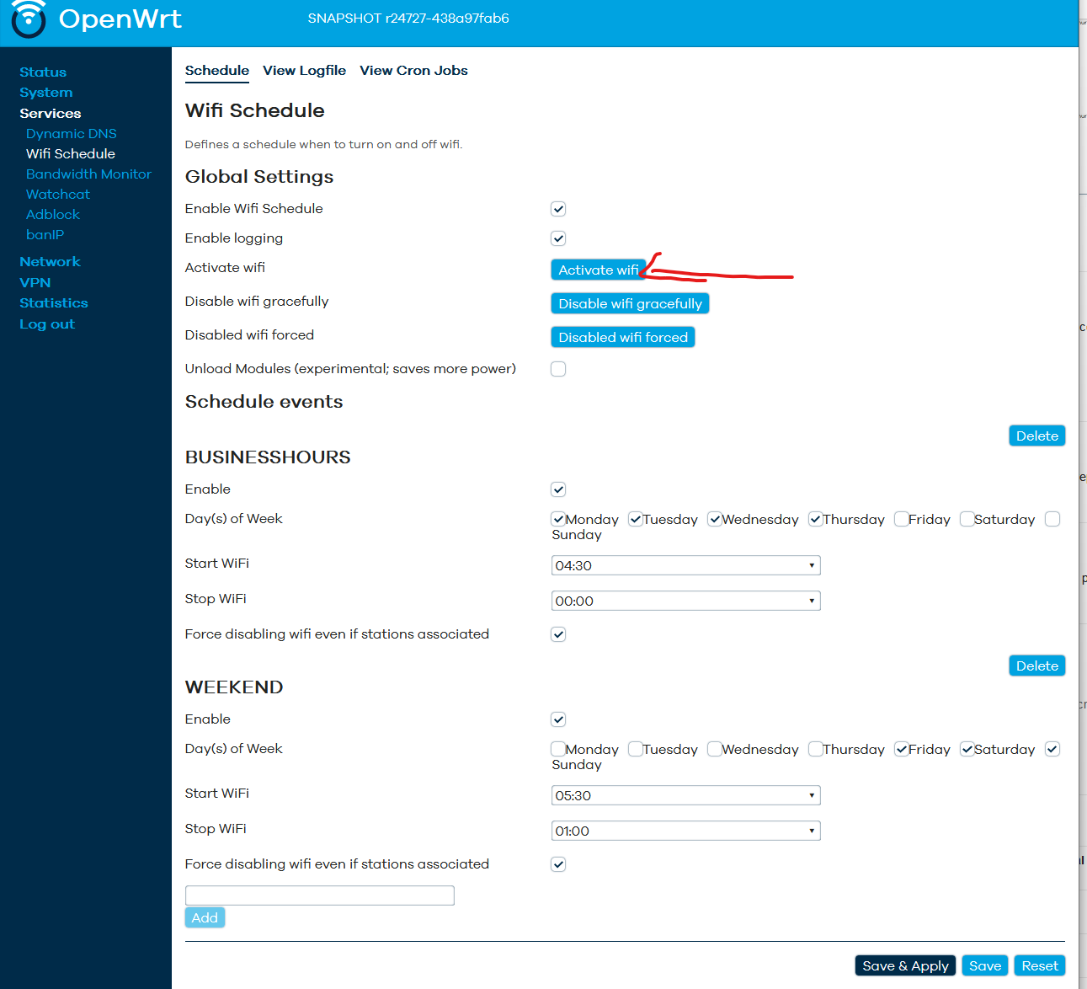Open Bandwidth Monitor page
This screenshot has height=989, width=1087.
point(89,174)
